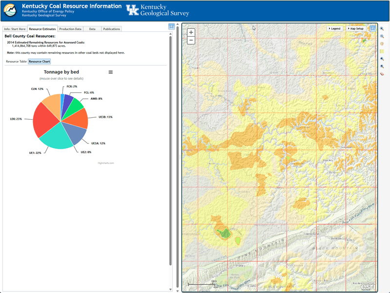Screen dimensions: 390x293
Task: Click the yellow color swatch in right toolbar
Action: (382, 51)
